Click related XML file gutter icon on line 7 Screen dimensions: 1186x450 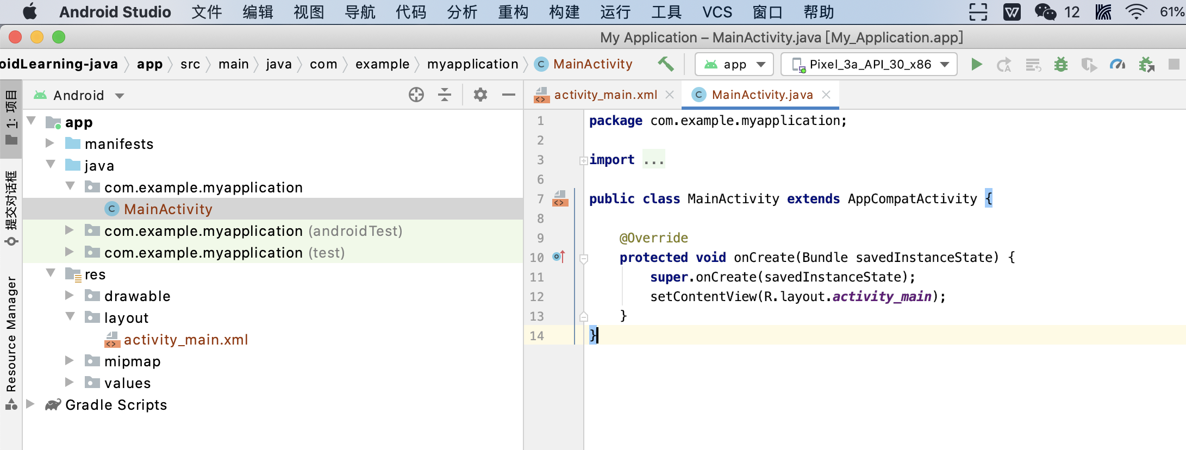(x=560, y=199)
